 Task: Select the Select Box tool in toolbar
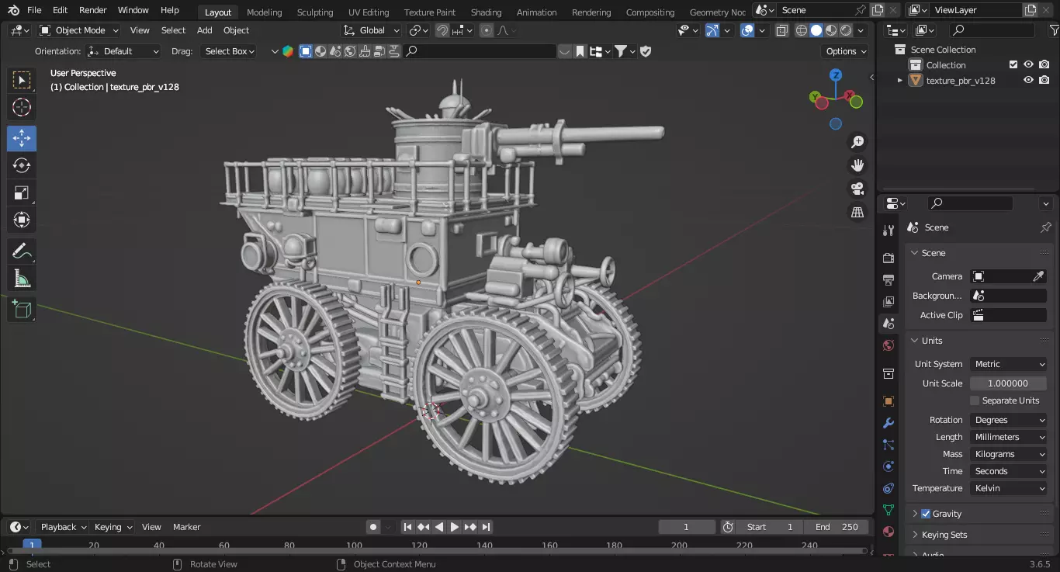(x=22, y=80)
